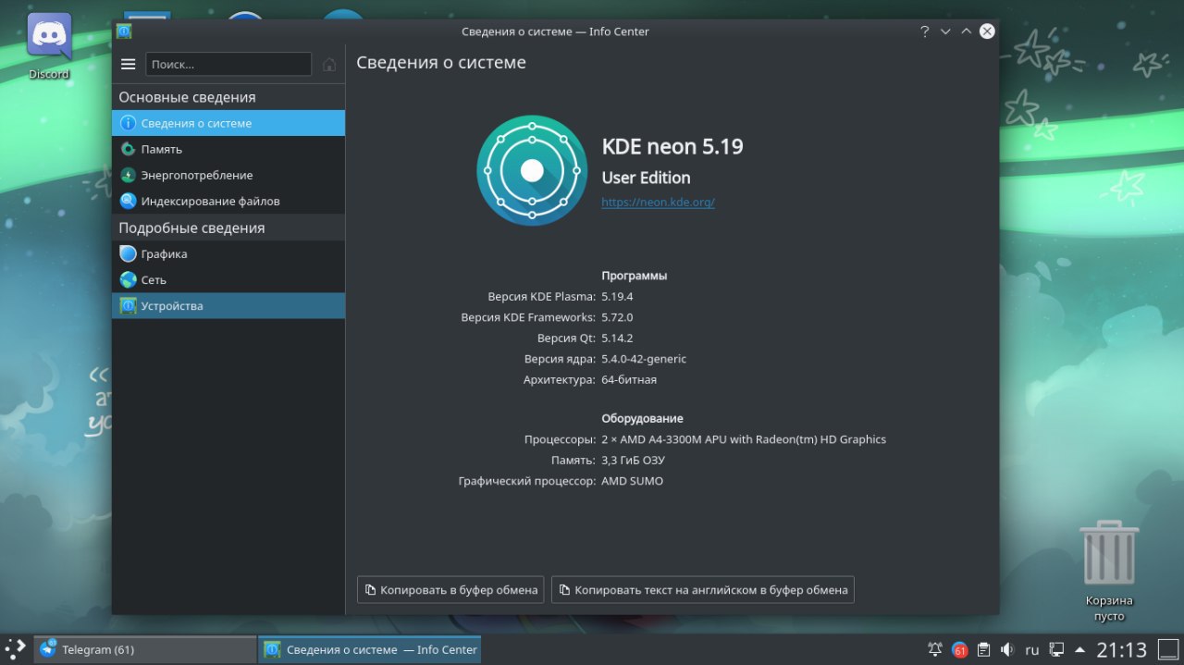This screenshot has width=1184, height=665.
Task: Open notifications bell in system tray
Action: pos(935,649)
